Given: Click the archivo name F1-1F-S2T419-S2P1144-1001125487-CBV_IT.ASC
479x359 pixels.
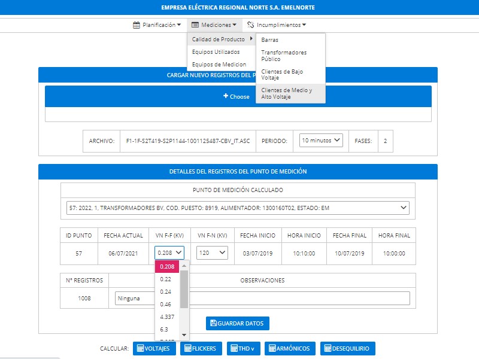Looking at the screenshot, I should [188, 141].
